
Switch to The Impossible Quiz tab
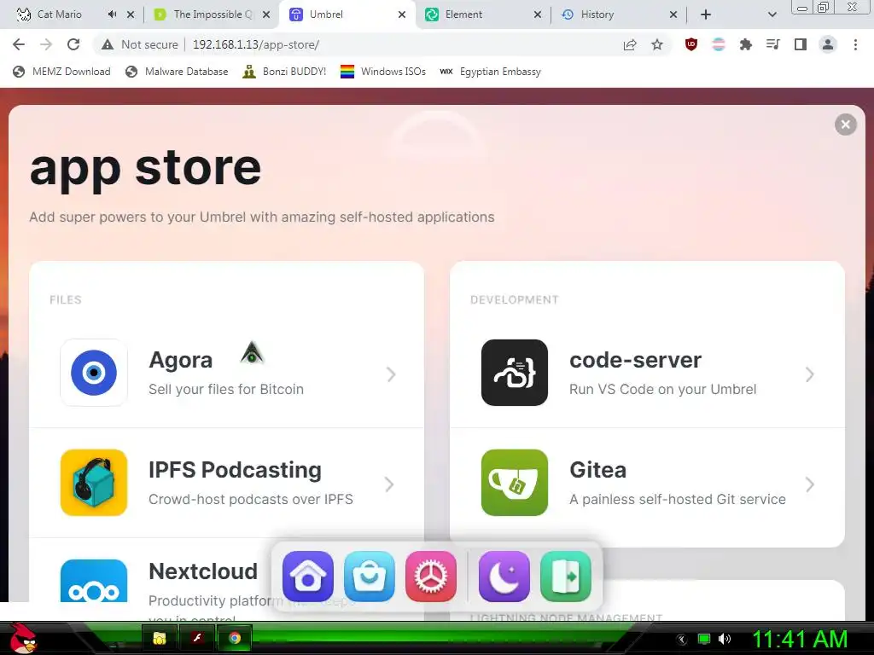click(x=212, y=14)
